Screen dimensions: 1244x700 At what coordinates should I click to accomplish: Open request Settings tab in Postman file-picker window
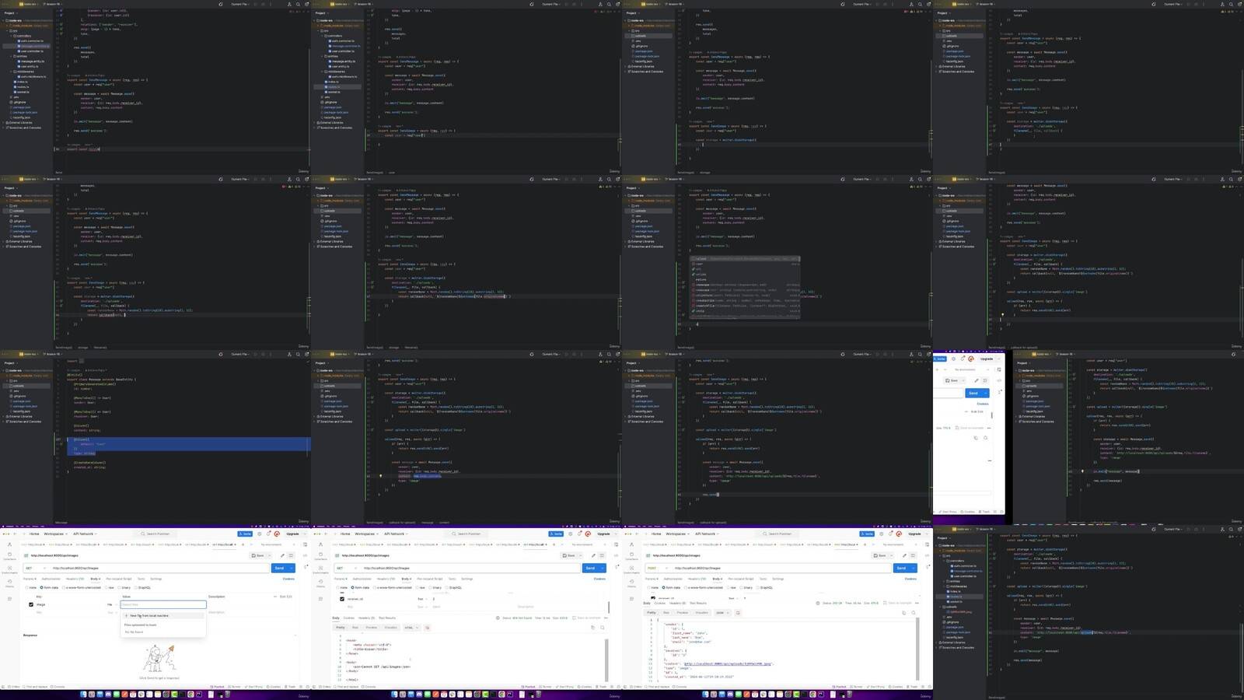pos(155,579)
